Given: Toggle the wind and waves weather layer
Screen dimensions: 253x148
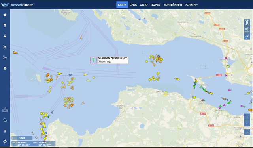Looking at the screenshot, I should tap(247, 30).
